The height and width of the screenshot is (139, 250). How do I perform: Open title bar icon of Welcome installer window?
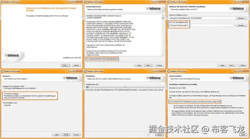tap(2, 2)
